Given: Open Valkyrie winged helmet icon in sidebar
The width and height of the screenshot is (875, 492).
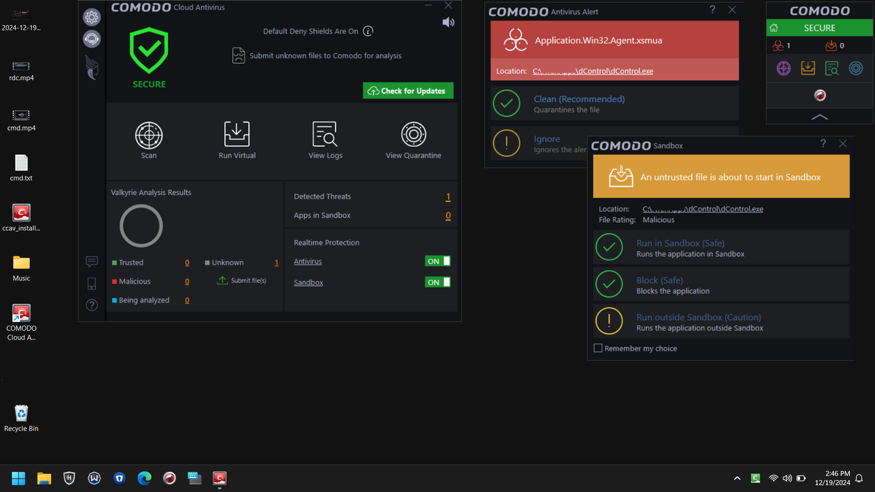Looking at the screenshot, I should coord(92,67).
